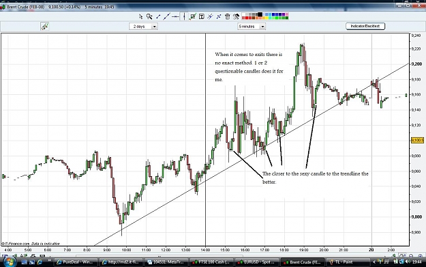This screenshot has height=267, width=426.
Task: Switch to FTSE 100 Cash taskbar window
Action: click(211, 262)
